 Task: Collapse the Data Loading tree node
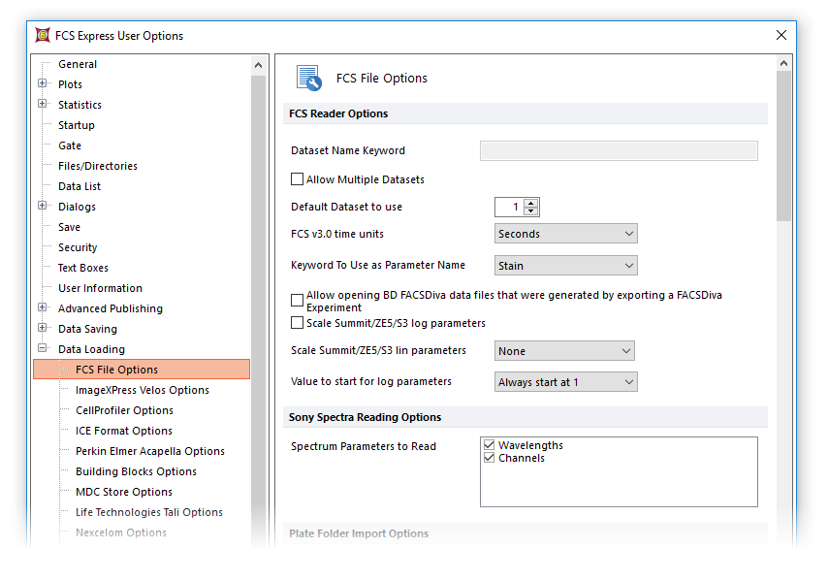point(43,349)
